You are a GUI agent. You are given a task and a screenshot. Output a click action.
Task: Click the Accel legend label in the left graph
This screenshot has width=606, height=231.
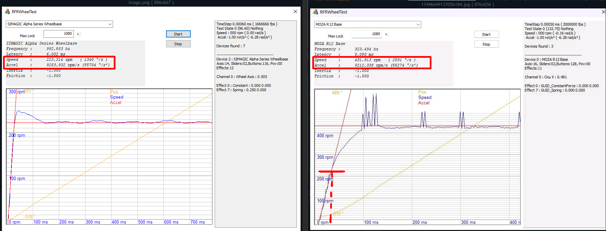(x=115, y=102)
